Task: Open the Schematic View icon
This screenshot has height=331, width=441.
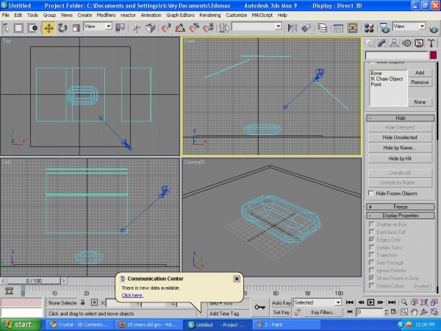Action: (x=352, y=28)
